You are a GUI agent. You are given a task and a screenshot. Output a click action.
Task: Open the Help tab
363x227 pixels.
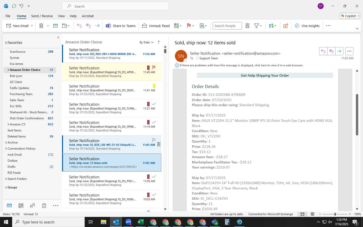pos(73,16)
